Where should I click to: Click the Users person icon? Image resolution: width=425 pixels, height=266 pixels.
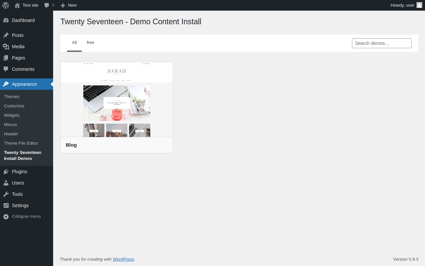click(x=6, y=183)
